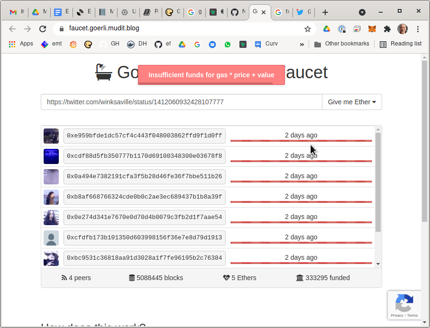Expand the bookmarks overflow chevron
The width and height of the screenshot is (430, 328).
pos(302,44)
